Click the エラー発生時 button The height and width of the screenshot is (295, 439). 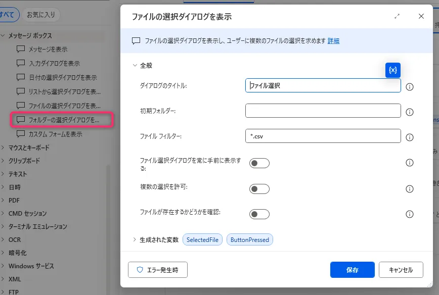(158, 270)
